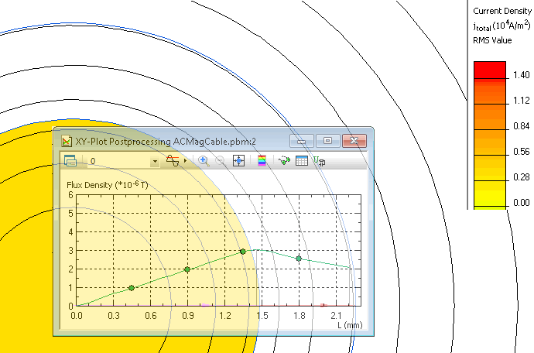Viewport: 534px width, 353px height.
Task: Open the phase value dropdown showing 0
Action: 155,161
